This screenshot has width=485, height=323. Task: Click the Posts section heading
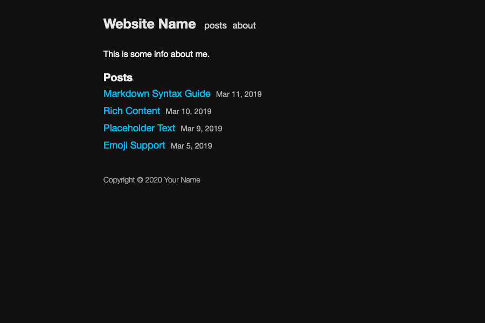118,78
